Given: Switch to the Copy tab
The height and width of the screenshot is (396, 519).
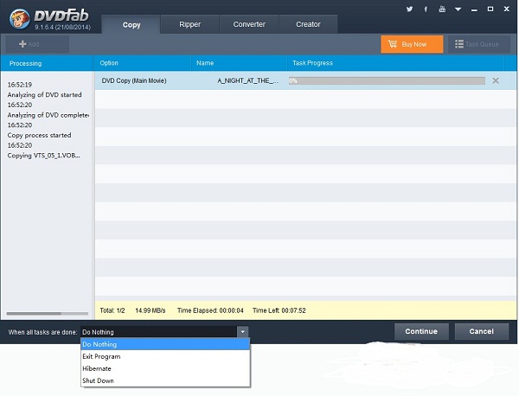Looking at the screenshot, I should point(131,24).
